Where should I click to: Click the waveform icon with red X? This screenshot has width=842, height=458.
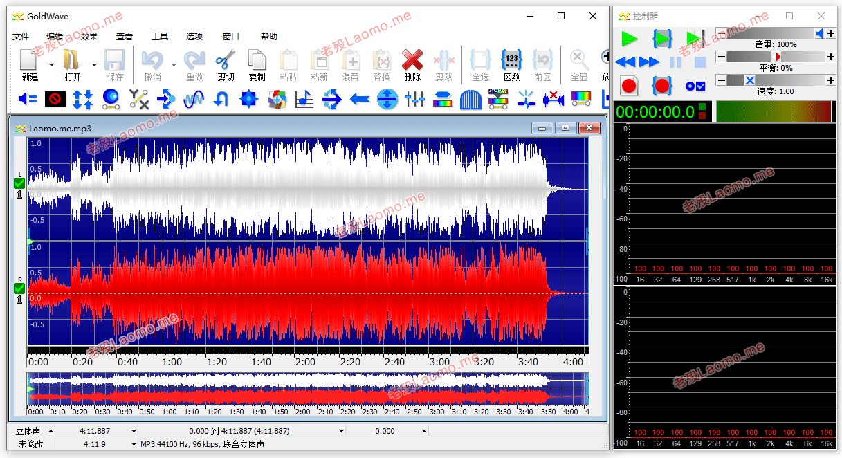[553, 99]
